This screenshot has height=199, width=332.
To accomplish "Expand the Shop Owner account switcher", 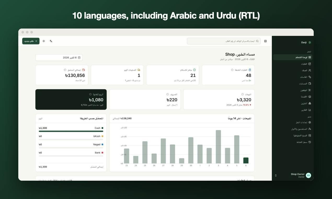I will 293,175.
